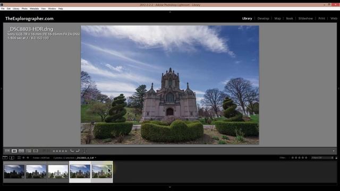Set rating to five stars in toolbar

(66, 151)
